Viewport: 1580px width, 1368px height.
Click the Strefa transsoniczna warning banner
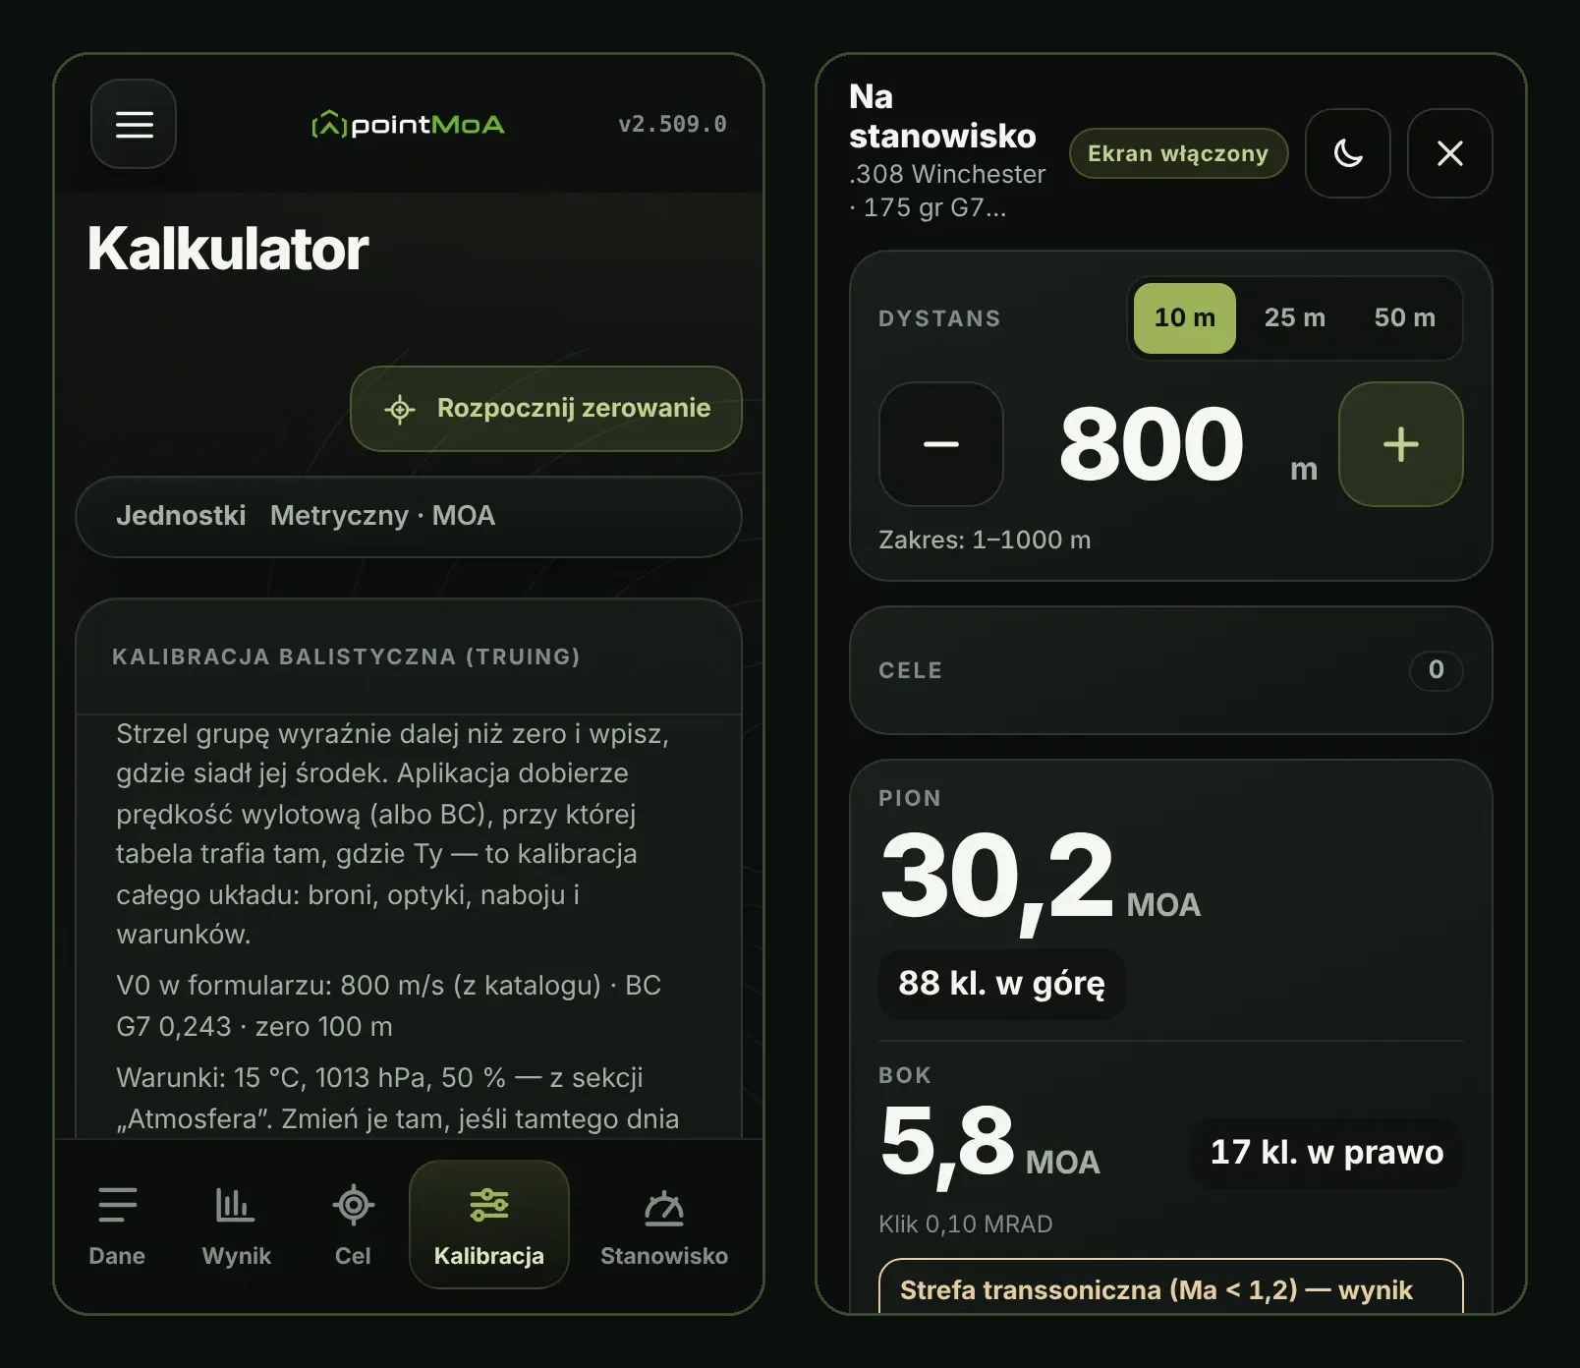coord(1171,1287)
